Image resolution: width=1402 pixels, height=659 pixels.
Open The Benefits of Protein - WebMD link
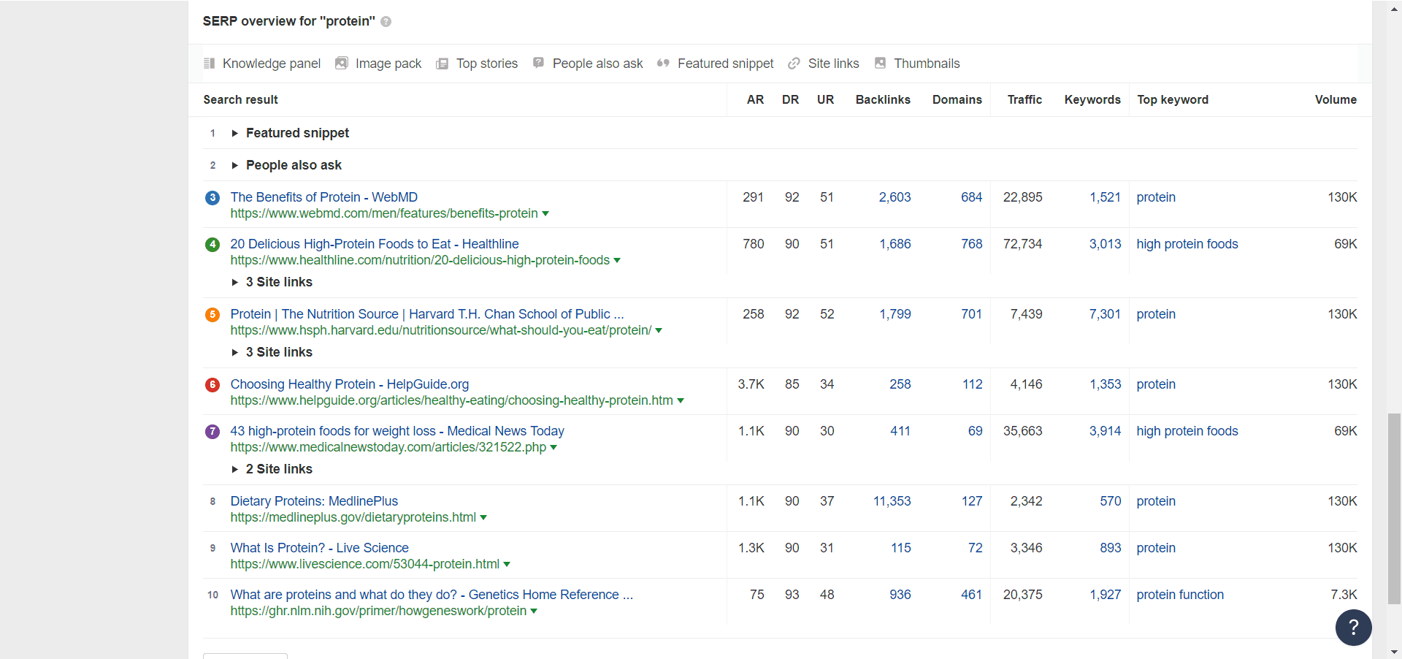click(323, 197)
